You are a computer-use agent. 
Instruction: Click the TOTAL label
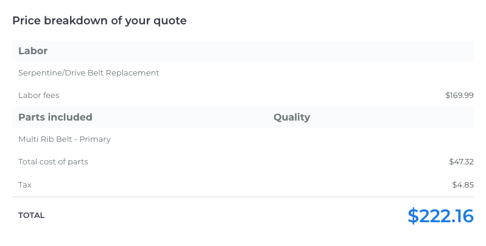point(31,216)
